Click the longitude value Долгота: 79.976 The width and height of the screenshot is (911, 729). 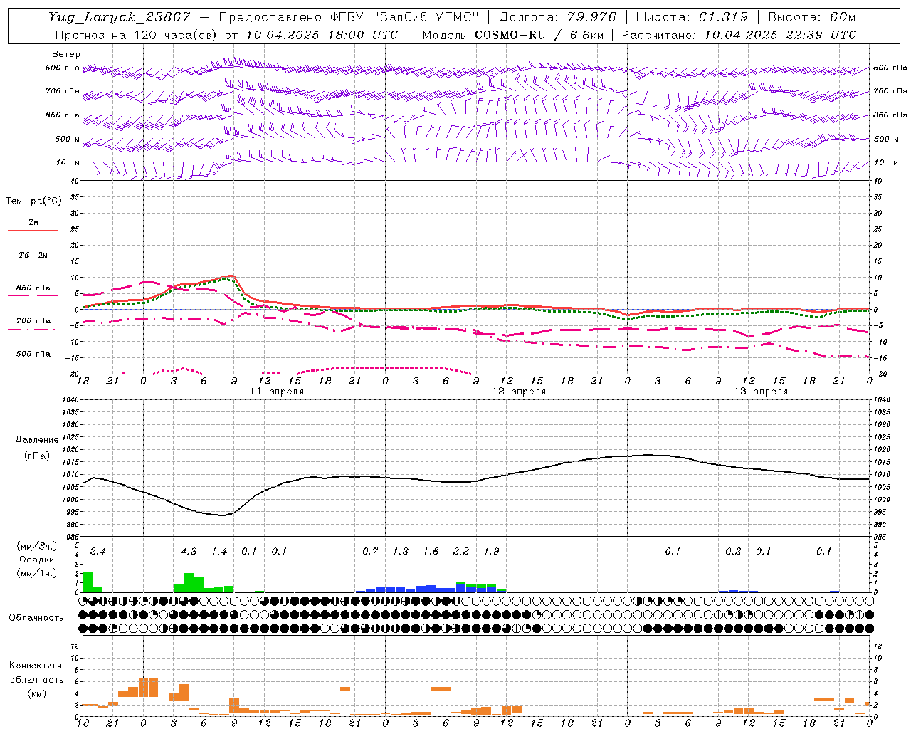click(558, 17)
